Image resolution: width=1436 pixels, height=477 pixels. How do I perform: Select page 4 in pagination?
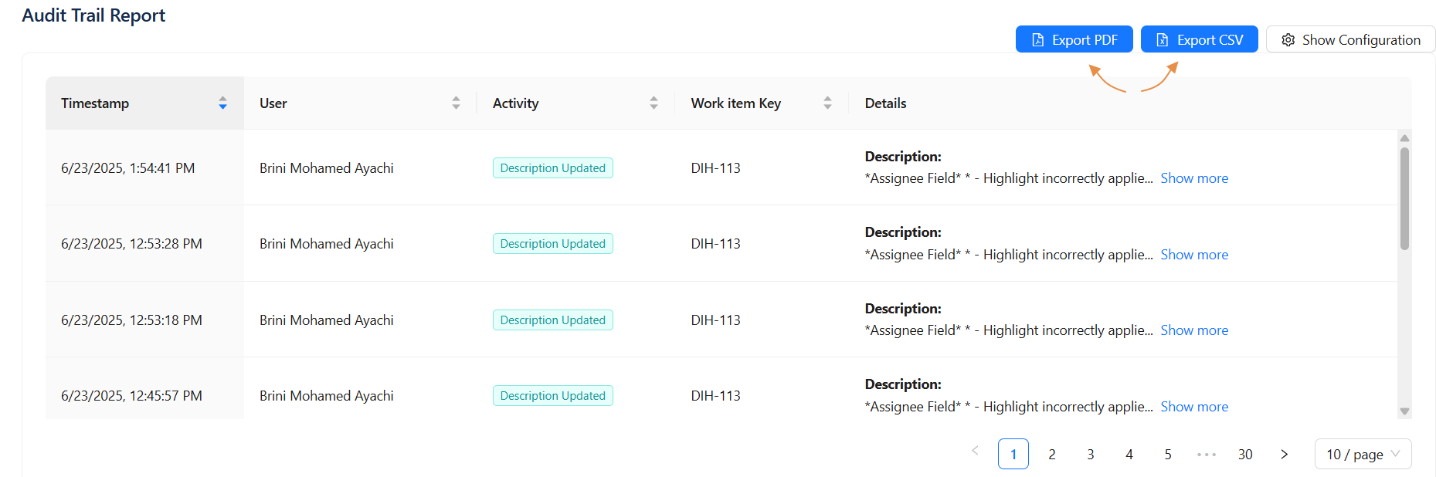click(x=1129, y=455)
